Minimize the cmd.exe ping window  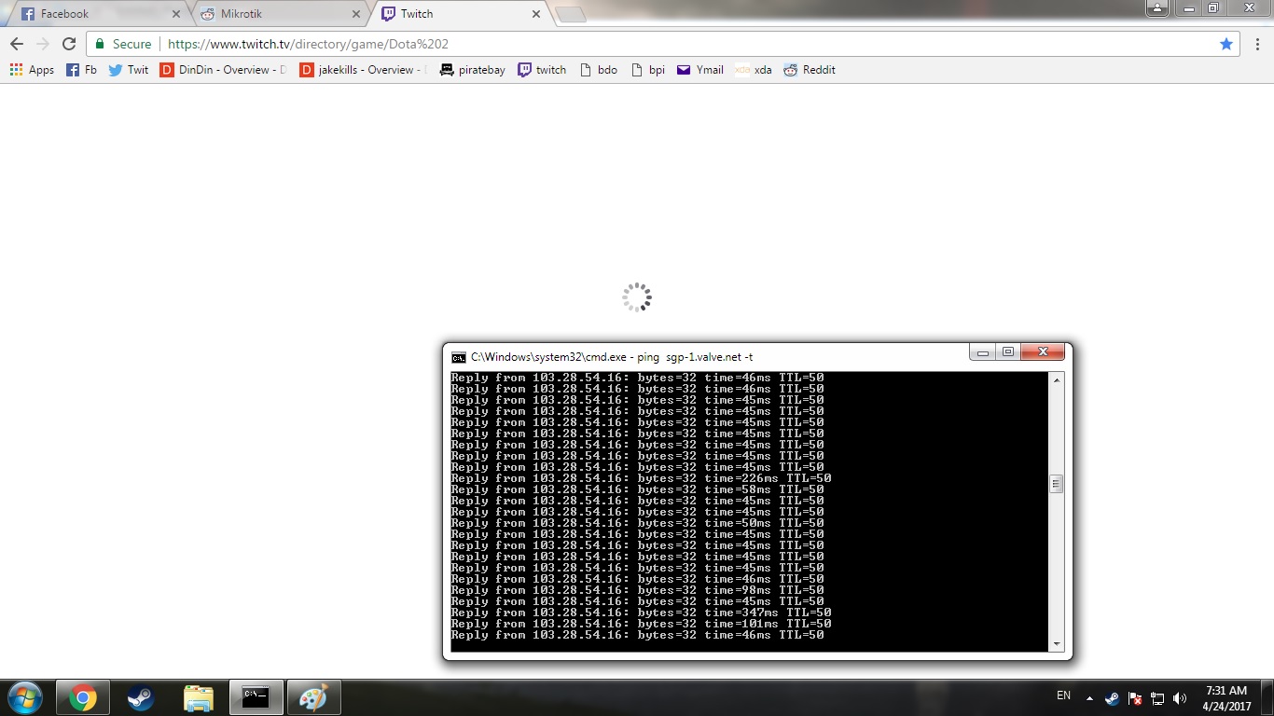[983, 352]
